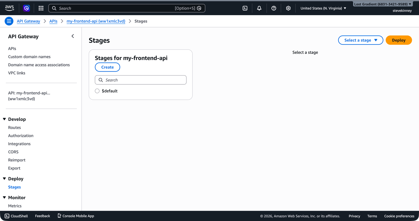
Task: Open CORS settings page
Action: [x=13, y=152]
